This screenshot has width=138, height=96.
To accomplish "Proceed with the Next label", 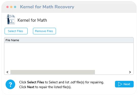I will [127, 84].
